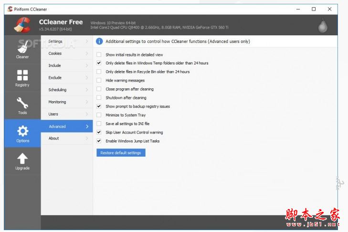Minimize the CCleaner window
This screenshot has height=232, width=348.
(298, 9)
